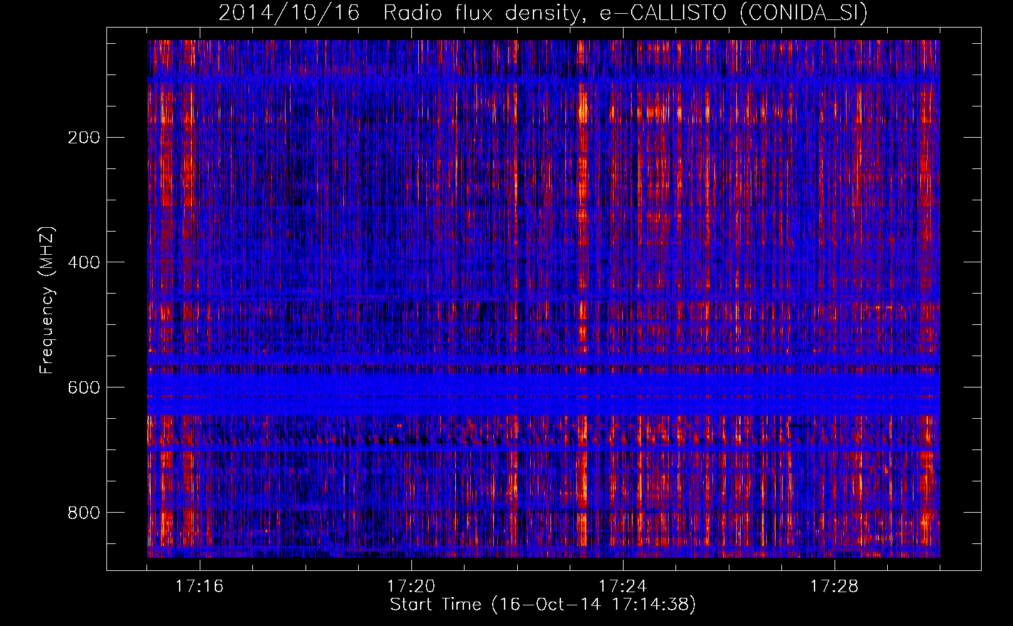Click the plot title '2014/10/16 Radio flux density, e-CALLISTO (CONIDA_SI)'

click(543, 13)
